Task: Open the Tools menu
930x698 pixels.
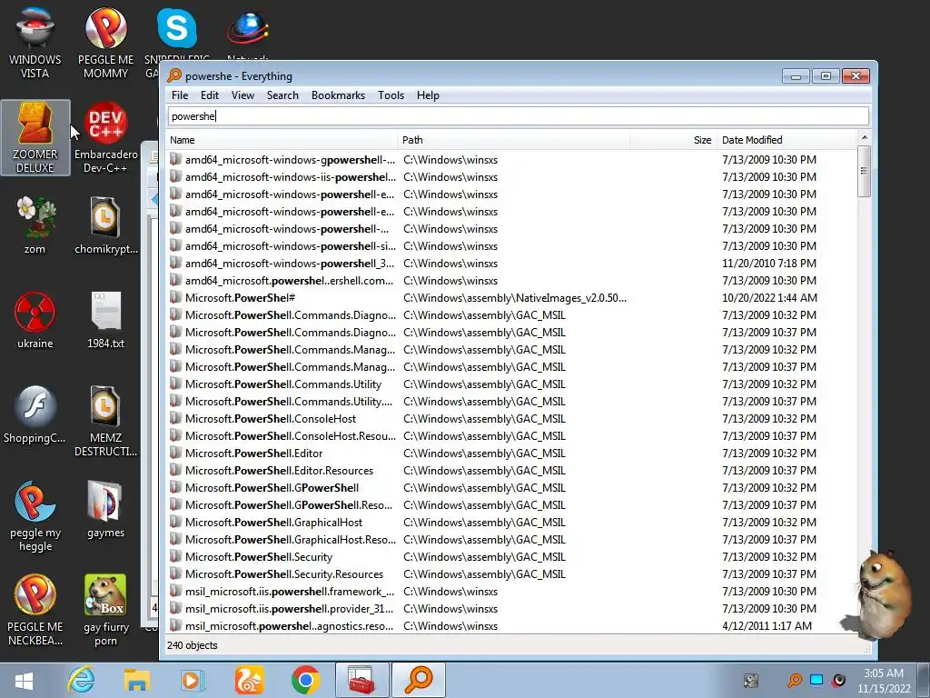Action: click(391, 95)
